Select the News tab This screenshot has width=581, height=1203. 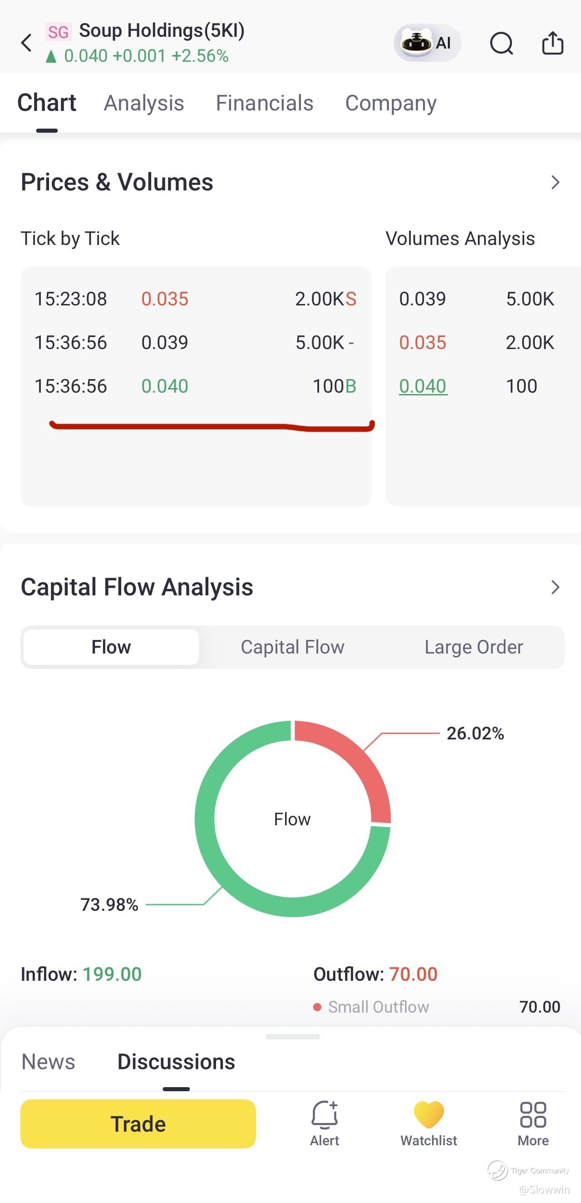pos(49,1062)
